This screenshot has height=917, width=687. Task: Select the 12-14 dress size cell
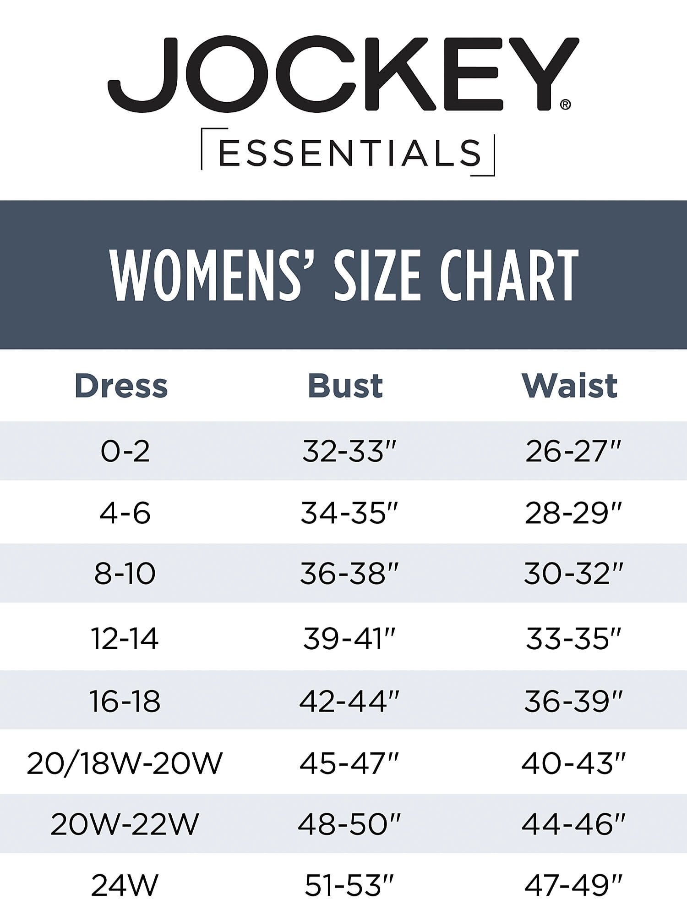click(125, 638)
